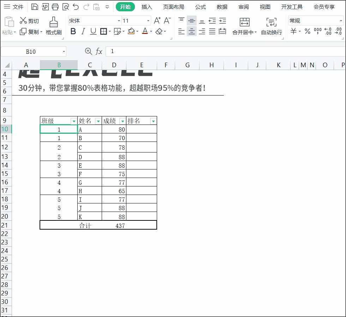This screenshot has height=317, width=346.
Task: Click the Print icon in quick toolbar
Action: click(55, 7)
